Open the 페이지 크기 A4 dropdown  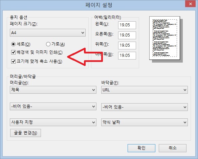[48, 33]
